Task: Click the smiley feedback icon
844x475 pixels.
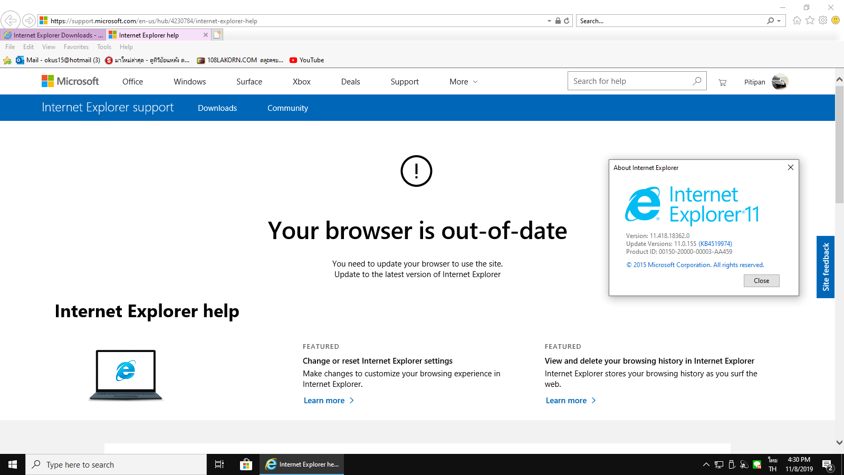Action: pos(836,20)
